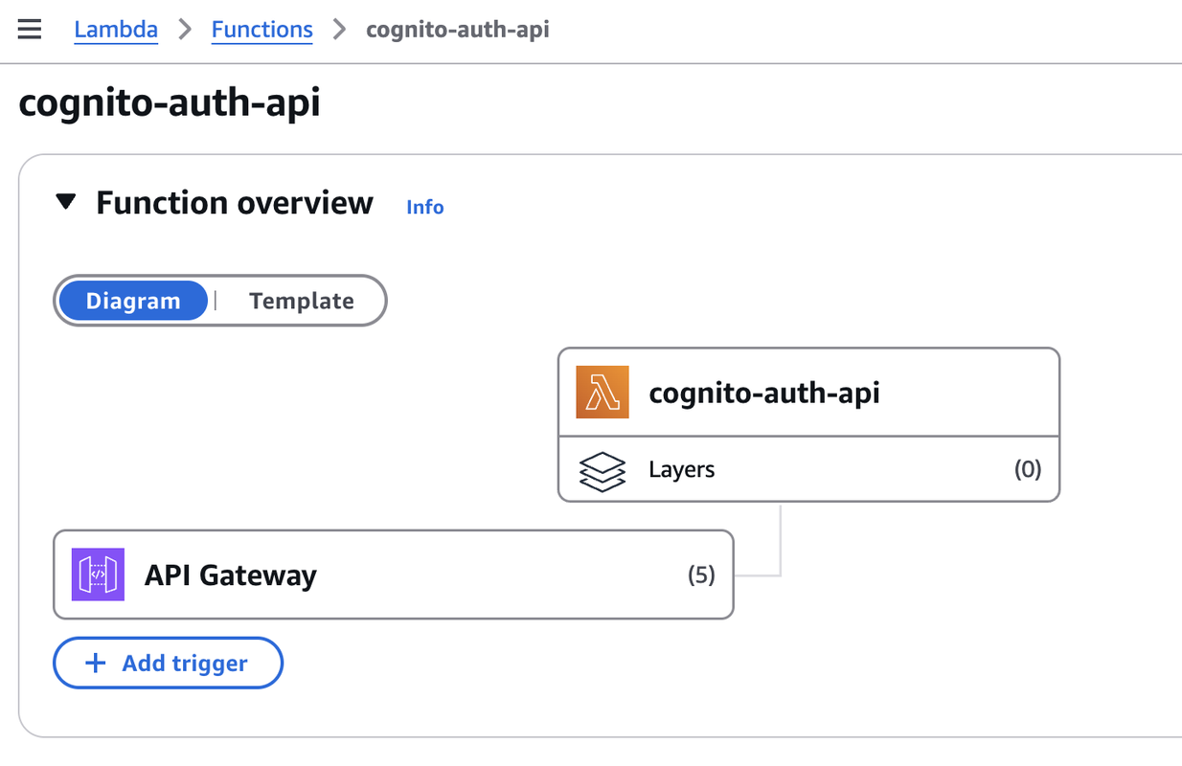Open the Lambda console breadcrumb

coord(116,29)
